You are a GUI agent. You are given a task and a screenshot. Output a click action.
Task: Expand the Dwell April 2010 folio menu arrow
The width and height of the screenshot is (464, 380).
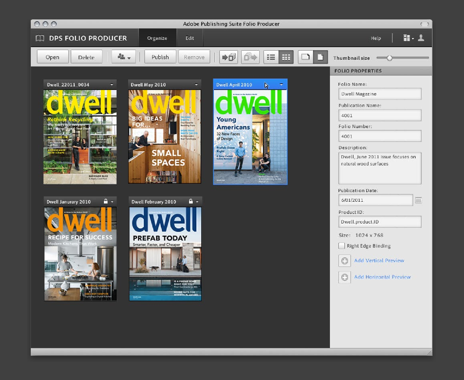pos(282,85)
